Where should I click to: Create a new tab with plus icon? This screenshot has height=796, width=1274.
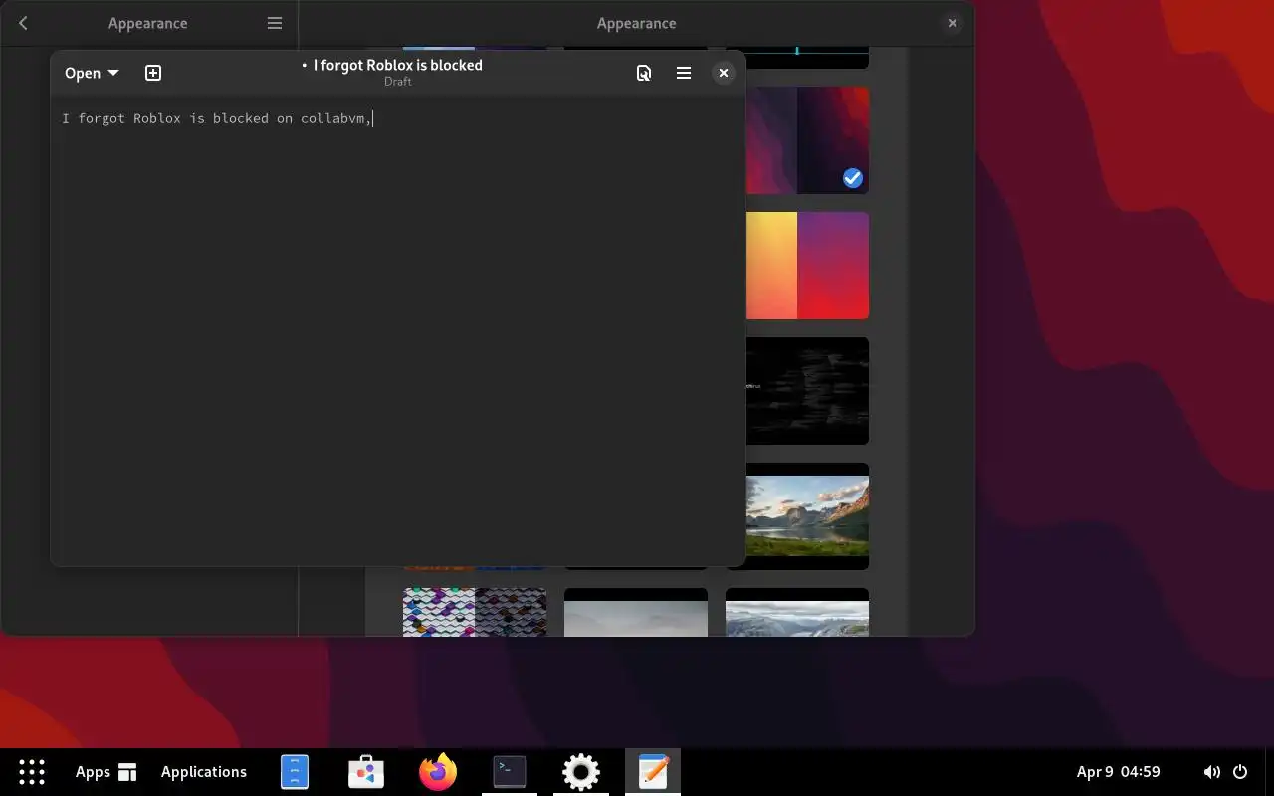point(153,73)
